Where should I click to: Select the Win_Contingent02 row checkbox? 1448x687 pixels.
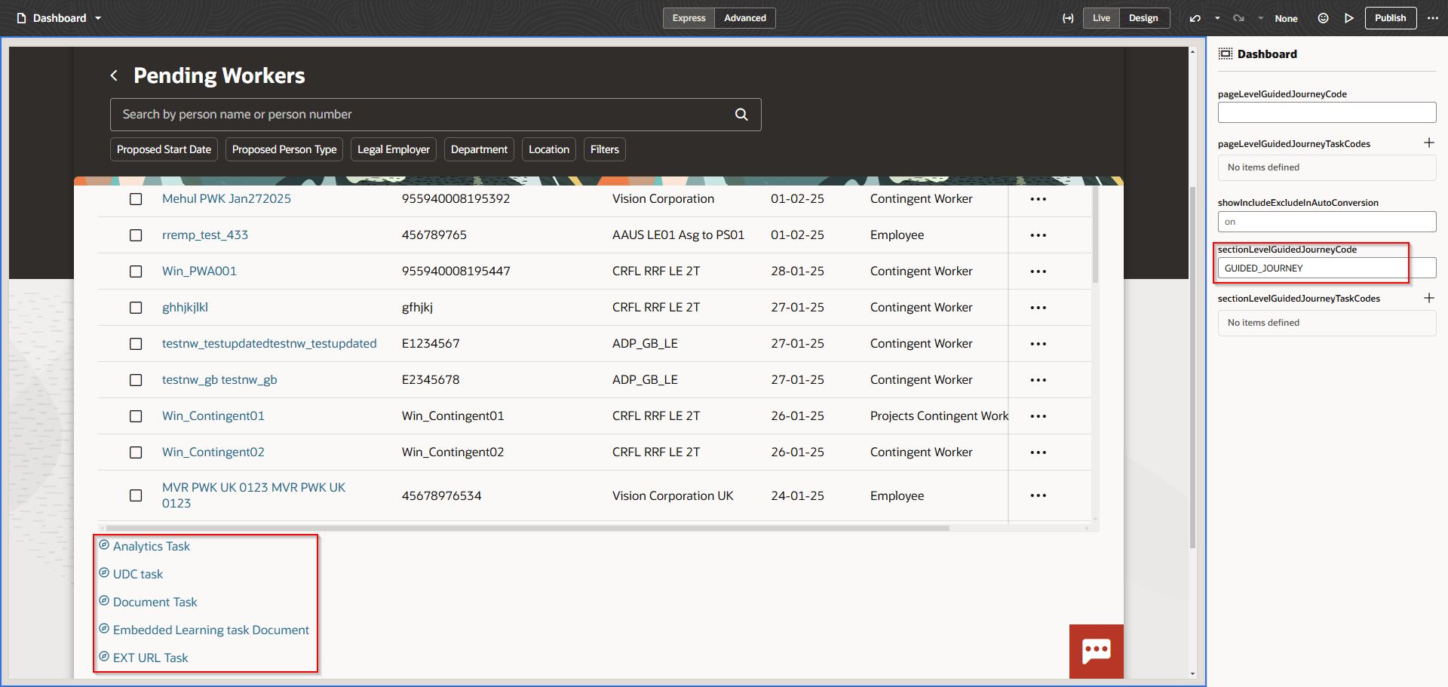(136, 452)
